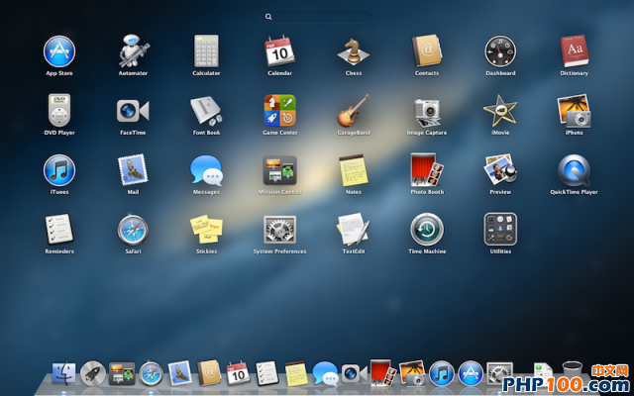Click the Safari compass in the Dock
This screenshot has width=634, height=396.
pyautogui.click(x=151, y=374)
